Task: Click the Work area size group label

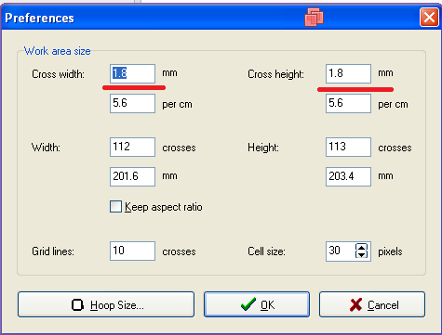Action: (x=58, y=51)
